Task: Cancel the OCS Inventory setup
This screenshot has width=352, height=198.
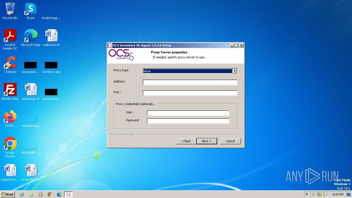Action: pos(230,141)
